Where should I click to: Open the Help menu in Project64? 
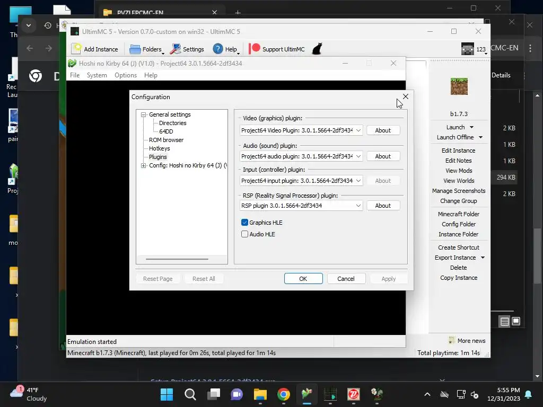pyautogui.click(x=151, y=75)
